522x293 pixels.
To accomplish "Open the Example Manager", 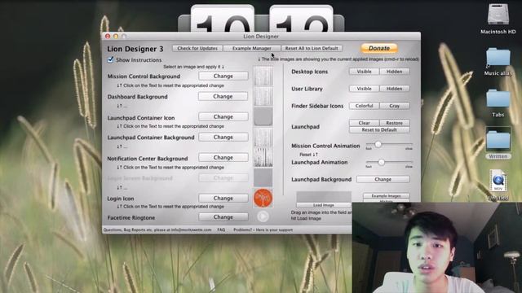I will pyautogui.click(x=252, y=48).
